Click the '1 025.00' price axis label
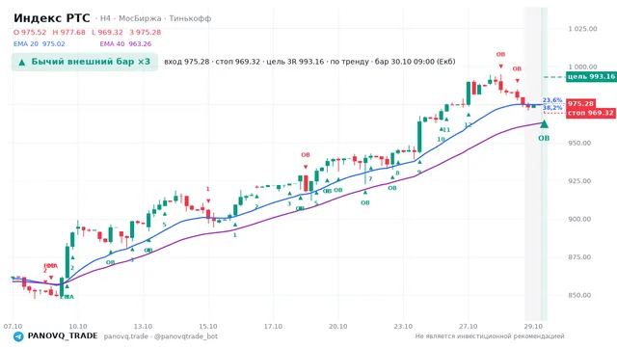The width and height of the screenshot is (617, 347). click(x=582, y=29)
